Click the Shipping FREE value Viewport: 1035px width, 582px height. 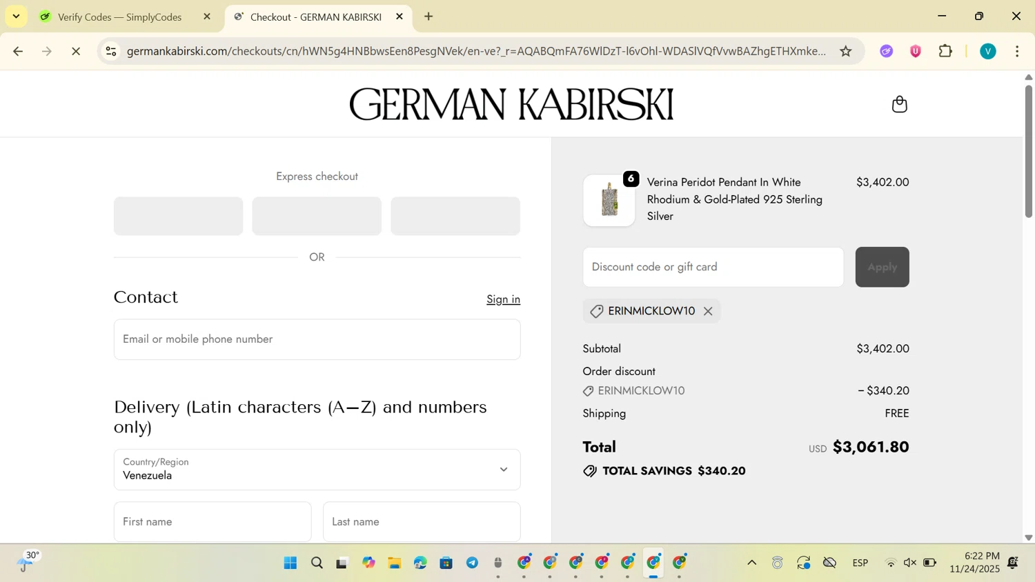(x=896, y=414)
